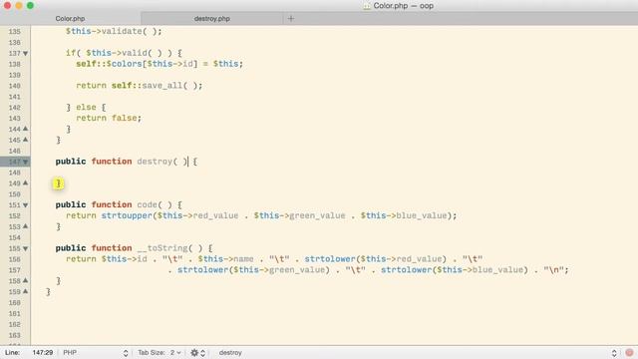Click line number 135 in the gutter
638x359 pixels.
pyautogui.click(x=14, y=31)
